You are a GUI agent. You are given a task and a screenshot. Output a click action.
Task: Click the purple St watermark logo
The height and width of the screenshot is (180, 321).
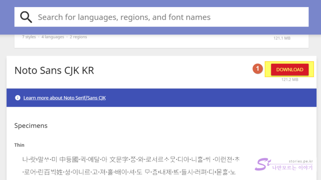263,164
